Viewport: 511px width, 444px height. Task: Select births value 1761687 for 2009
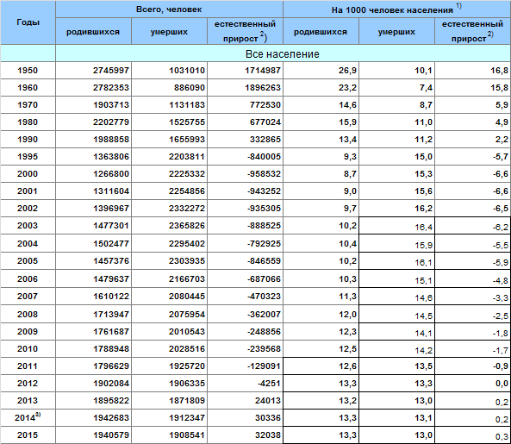[x=94, y=332]
